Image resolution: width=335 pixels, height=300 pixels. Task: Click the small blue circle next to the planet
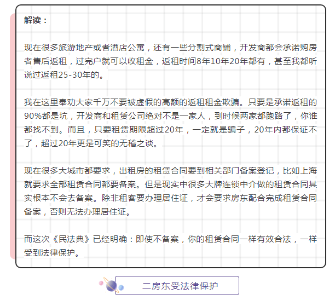coord(120,287)
